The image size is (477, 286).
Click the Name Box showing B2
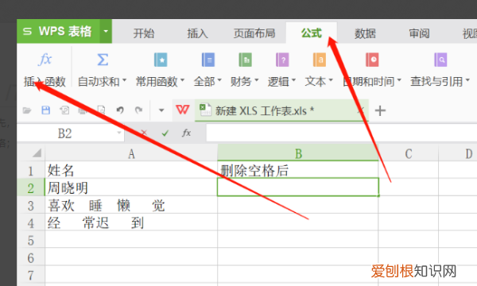click(65, 133)
